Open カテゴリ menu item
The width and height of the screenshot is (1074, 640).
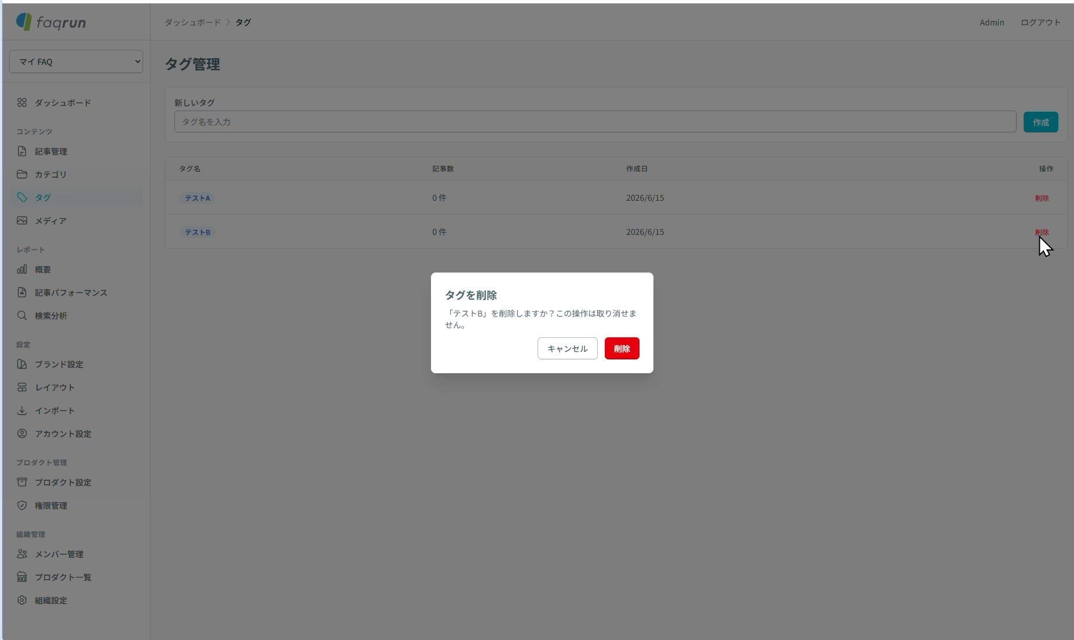(76, 174)
